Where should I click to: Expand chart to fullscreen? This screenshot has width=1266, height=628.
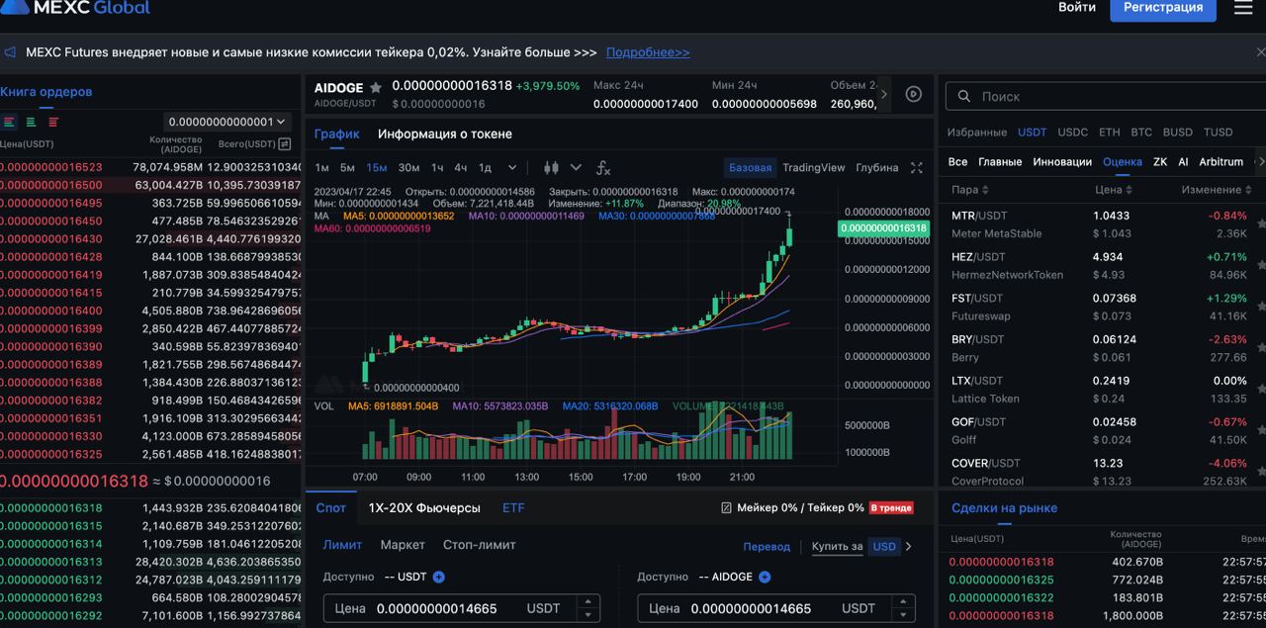click(x=917, y=168)
